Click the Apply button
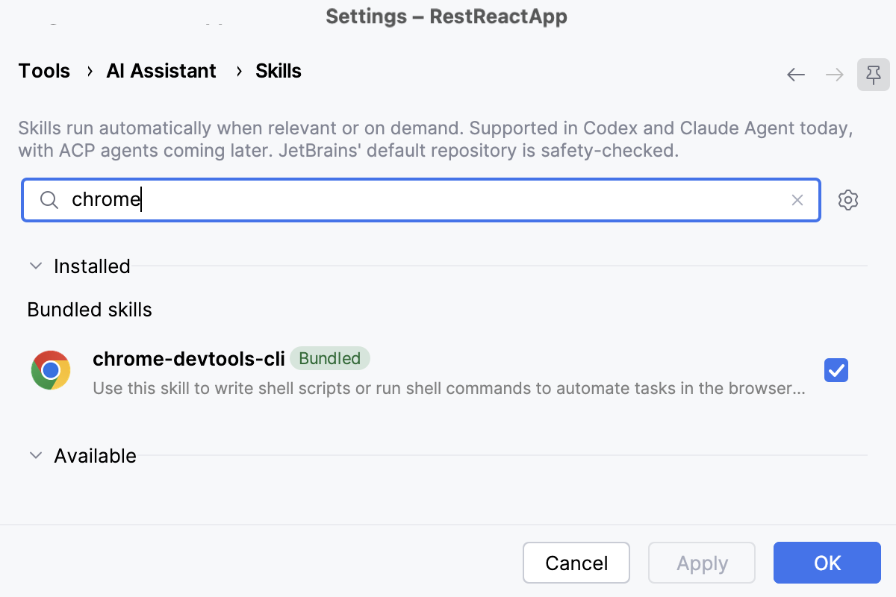The width and height of the screenshot is (896, 597). point(702,563)
